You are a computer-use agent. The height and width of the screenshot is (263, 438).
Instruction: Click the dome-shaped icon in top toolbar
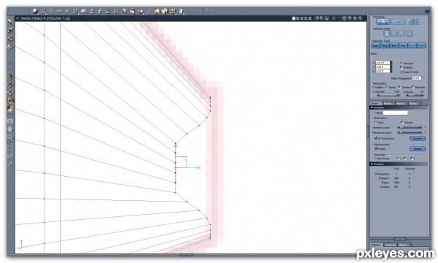pos(83,11)
